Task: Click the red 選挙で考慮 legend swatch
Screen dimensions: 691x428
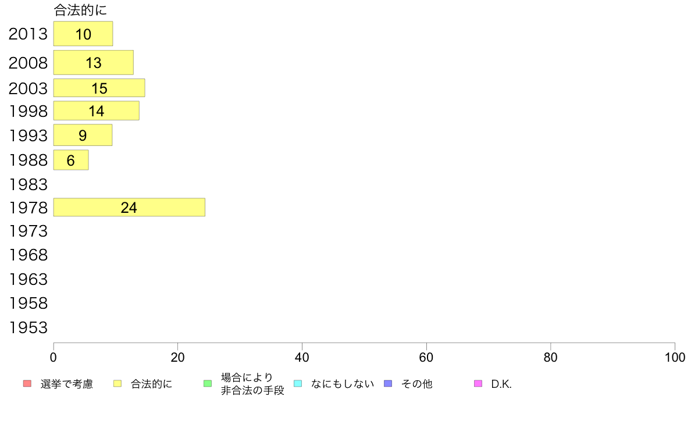Action: click(27, 383)
